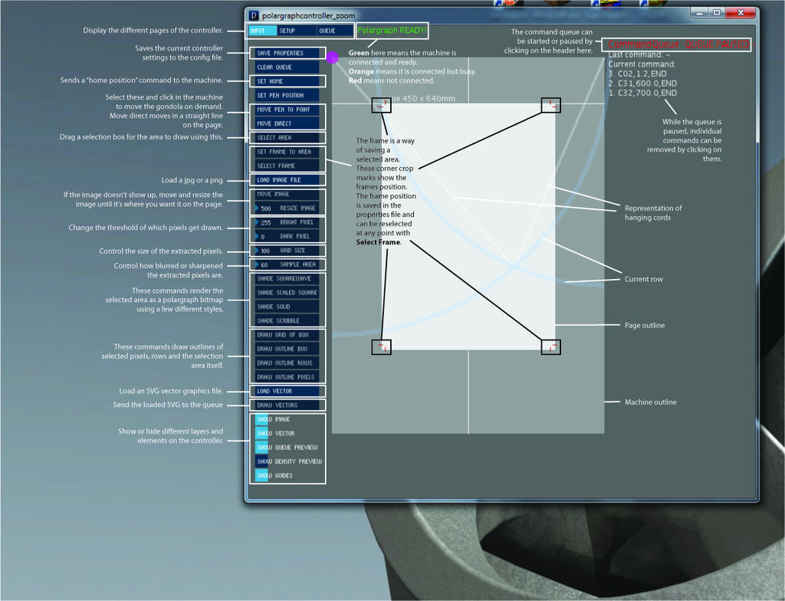Click the LOAD VECTOR button
Image resolution: width=785 pixels, height=601 pixels.
click(287, 391)
